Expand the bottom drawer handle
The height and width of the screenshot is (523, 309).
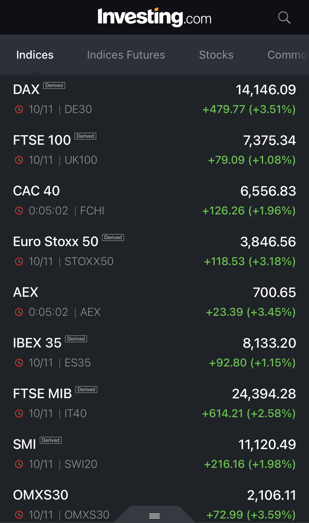pyautogui.click(x=154, y=515)
